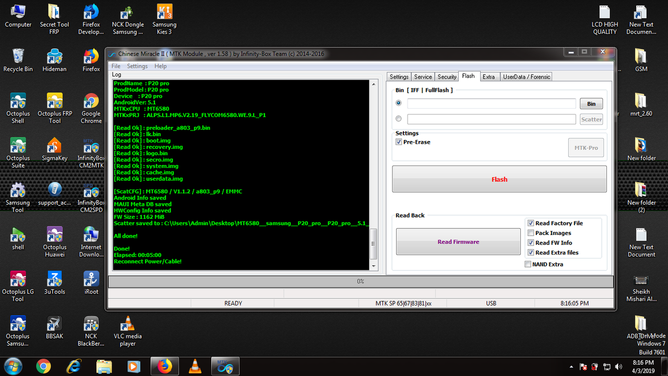Viewport: 668px width, 376px height.
Task: Launch Internet Download Manager shortcut
Action: [91, 242]
